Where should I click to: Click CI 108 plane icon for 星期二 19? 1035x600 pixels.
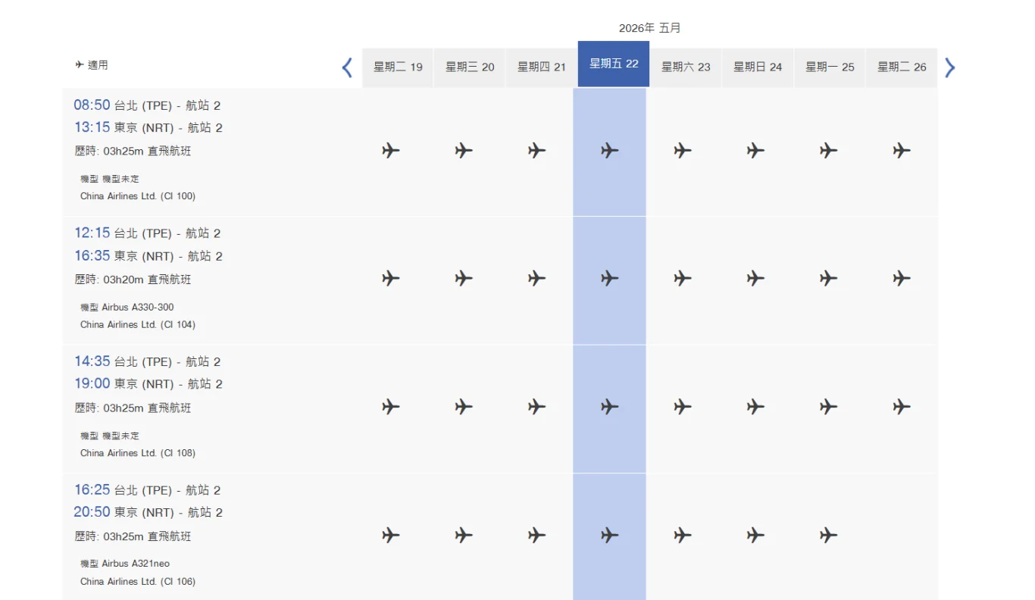(391, 408)
